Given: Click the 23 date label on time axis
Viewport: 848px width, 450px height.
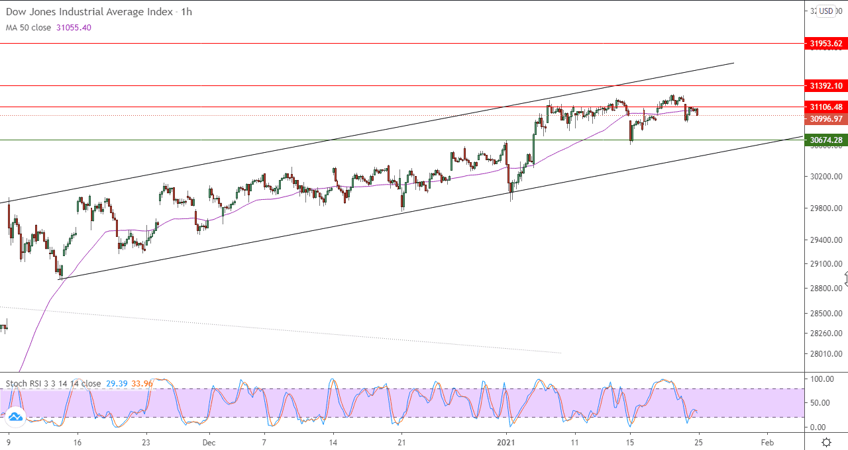Looking at the screenshot, I should point(146,442).
